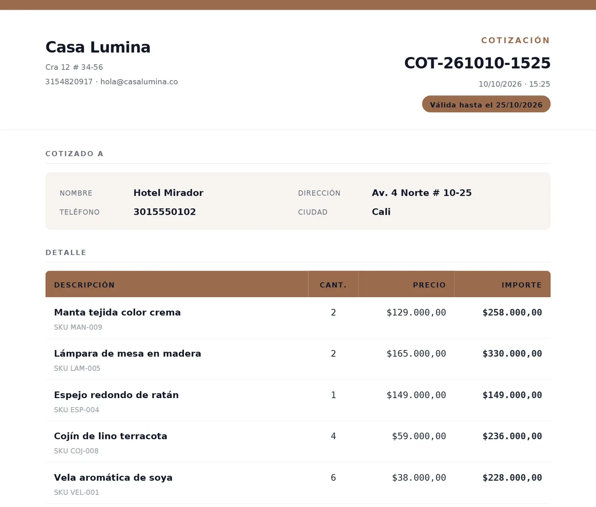Screen dimensions: 596x507
Task: Click amount $236.000,00
Action: (x=512, y=436)
